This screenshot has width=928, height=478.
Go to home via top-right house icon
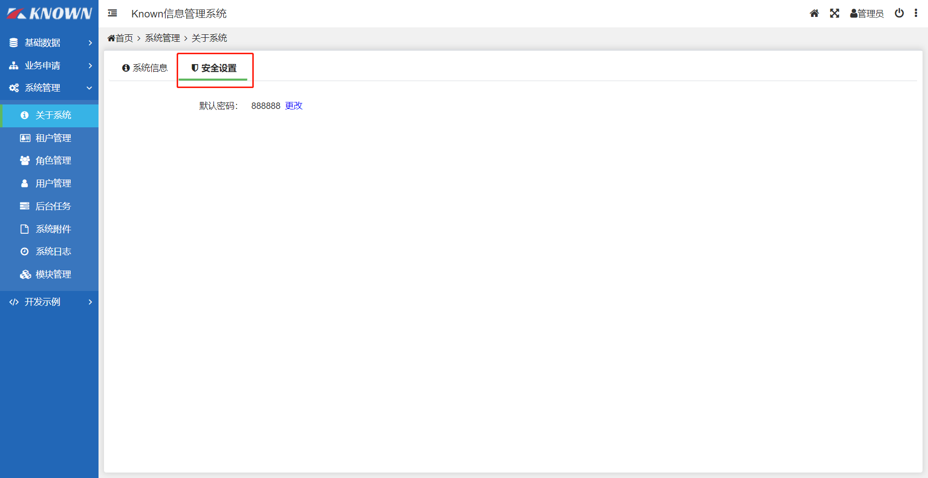coord(814,13)
